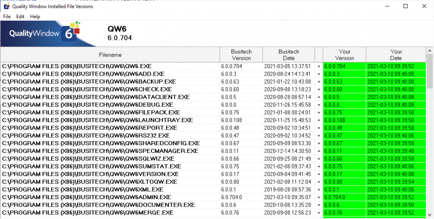The height and width of the screenshot is (219, 434).
Task: Click the Filename column header
Action: point(110,55)
